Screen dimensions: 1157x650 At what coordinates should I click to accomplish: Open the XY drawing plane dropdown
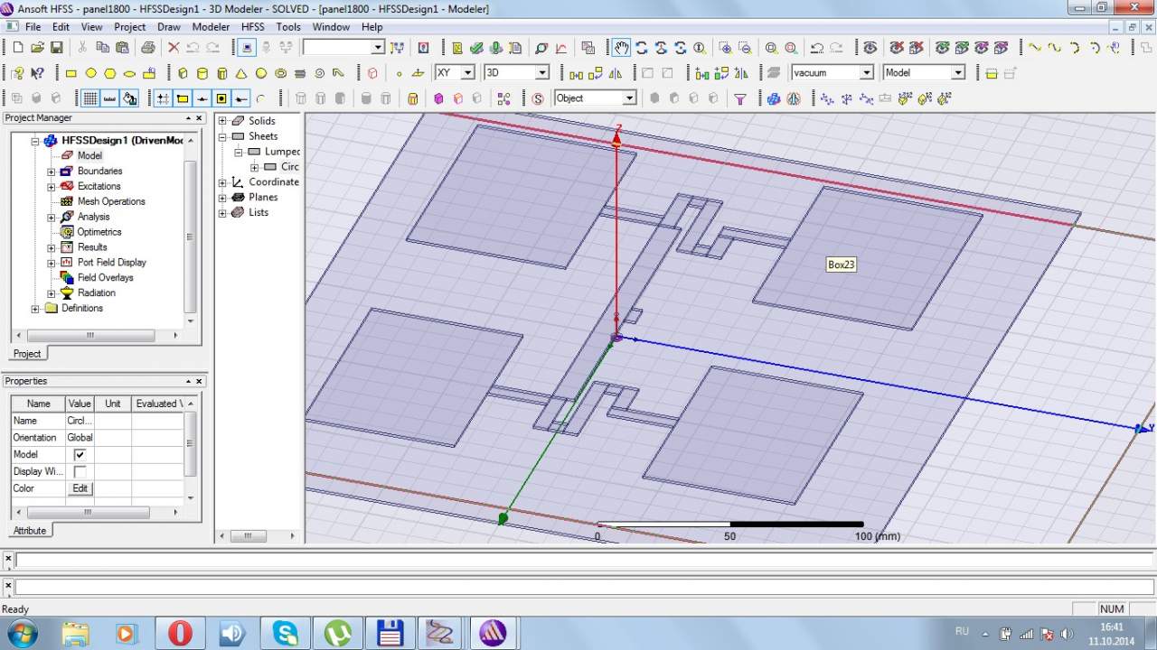(467, 73)
